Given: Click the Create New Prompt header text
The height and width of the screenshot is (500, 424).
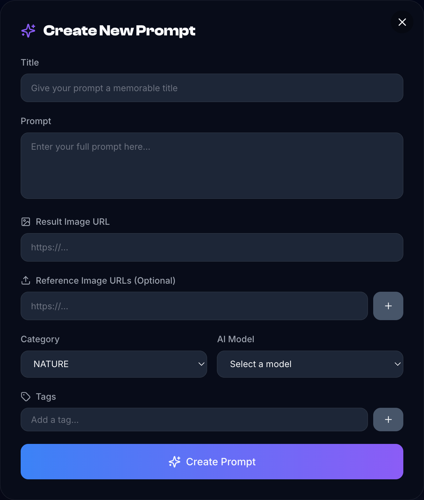Looking at the screenshot, I should [119, 31].
